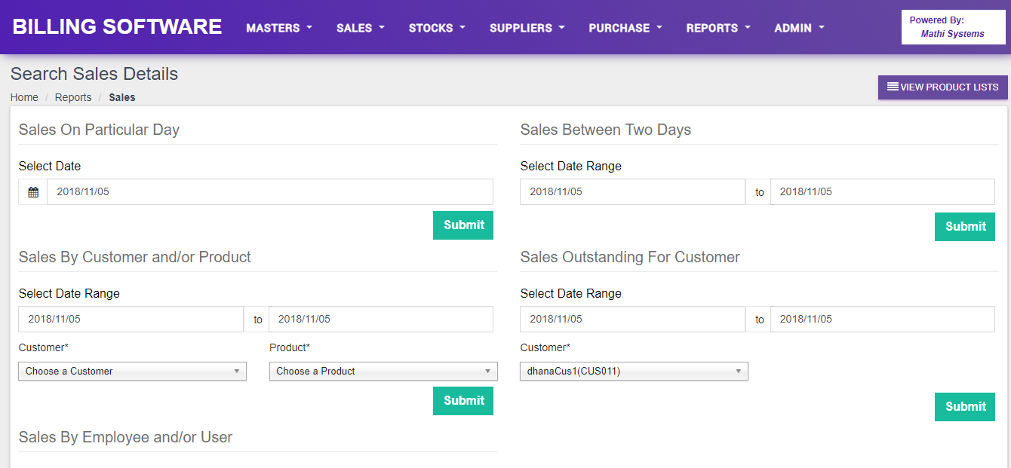This screenshot has width=1011, height=468.
Task: Click the caret arrow next to SALES
Action: tap(382, 28)
